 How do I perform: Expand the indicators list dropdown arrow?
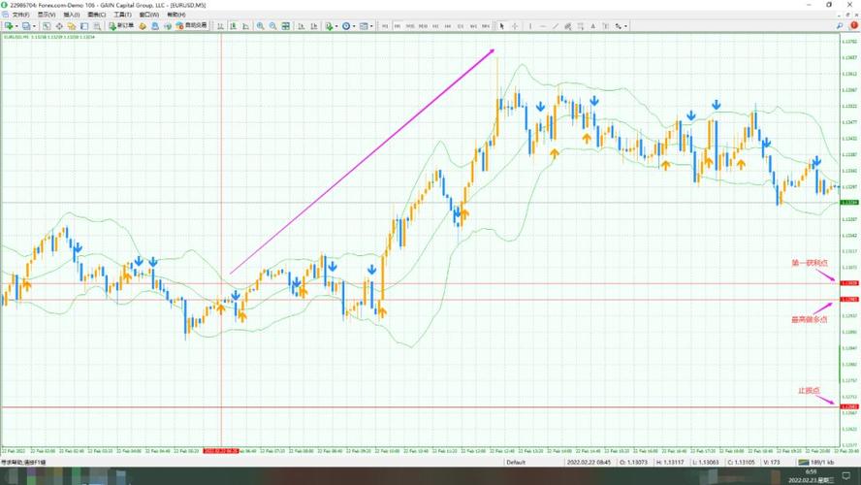click(337, 26)
